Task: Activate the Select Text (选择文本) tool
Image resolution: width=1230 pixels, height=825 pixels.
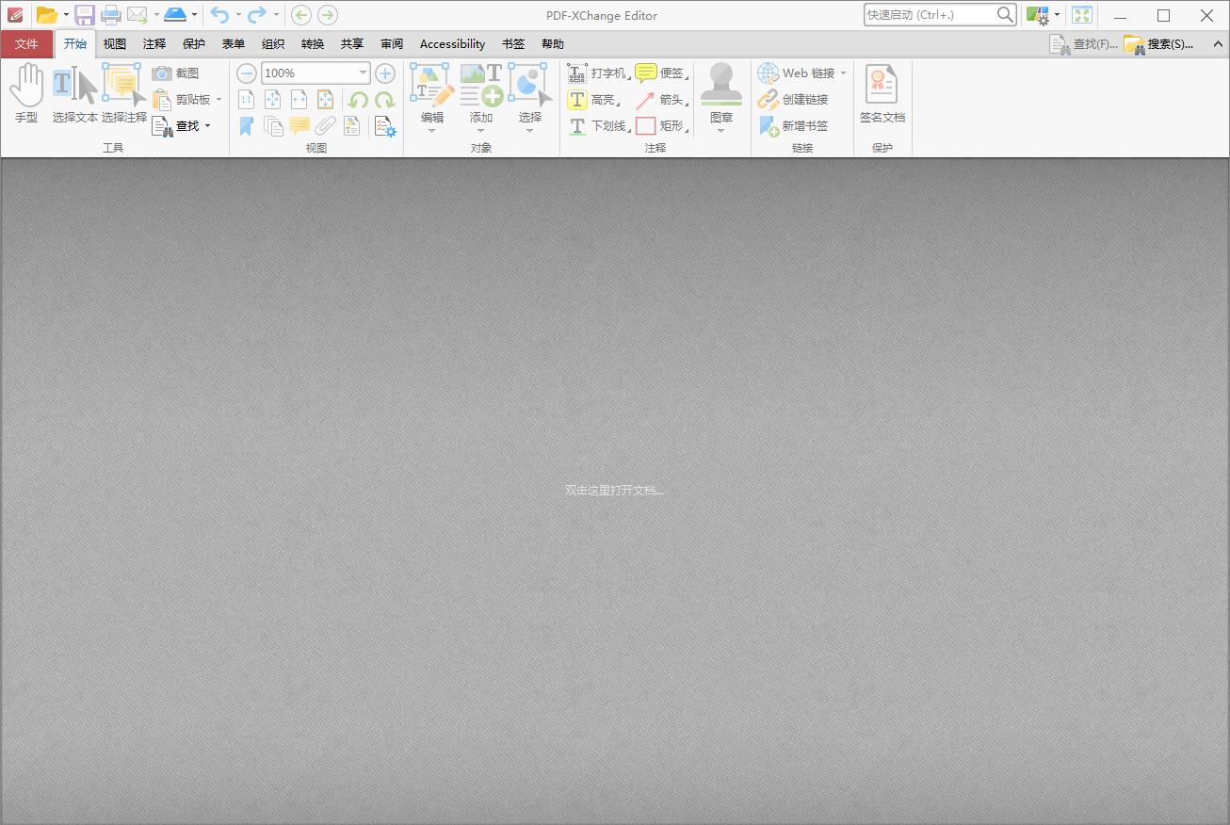Action: pyautogui.click(x=74, y=94)
